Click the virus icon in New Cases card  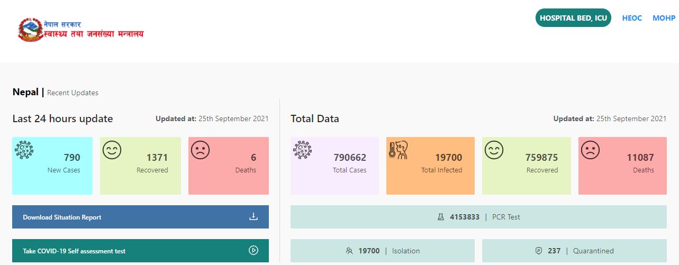[24, 150]
